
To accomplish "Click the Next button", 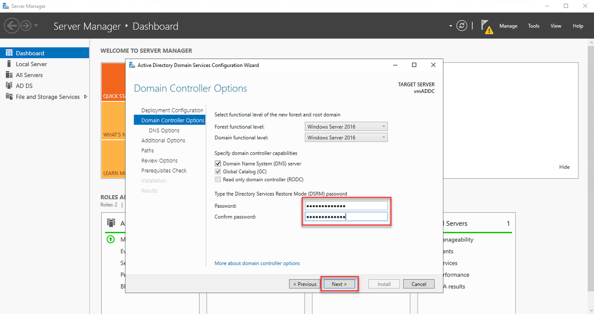I will (x=339, y=284).
